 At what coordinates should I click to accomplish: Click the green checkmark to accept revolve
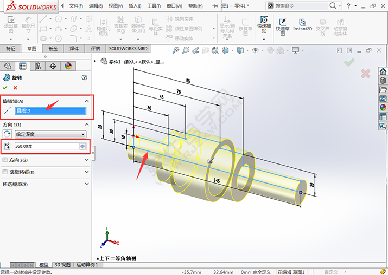point(5,88)
